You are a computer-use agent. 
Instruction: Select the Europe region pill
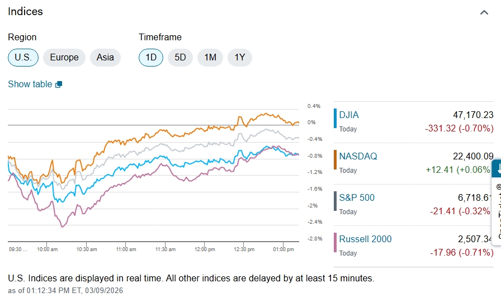coord(64,58)
